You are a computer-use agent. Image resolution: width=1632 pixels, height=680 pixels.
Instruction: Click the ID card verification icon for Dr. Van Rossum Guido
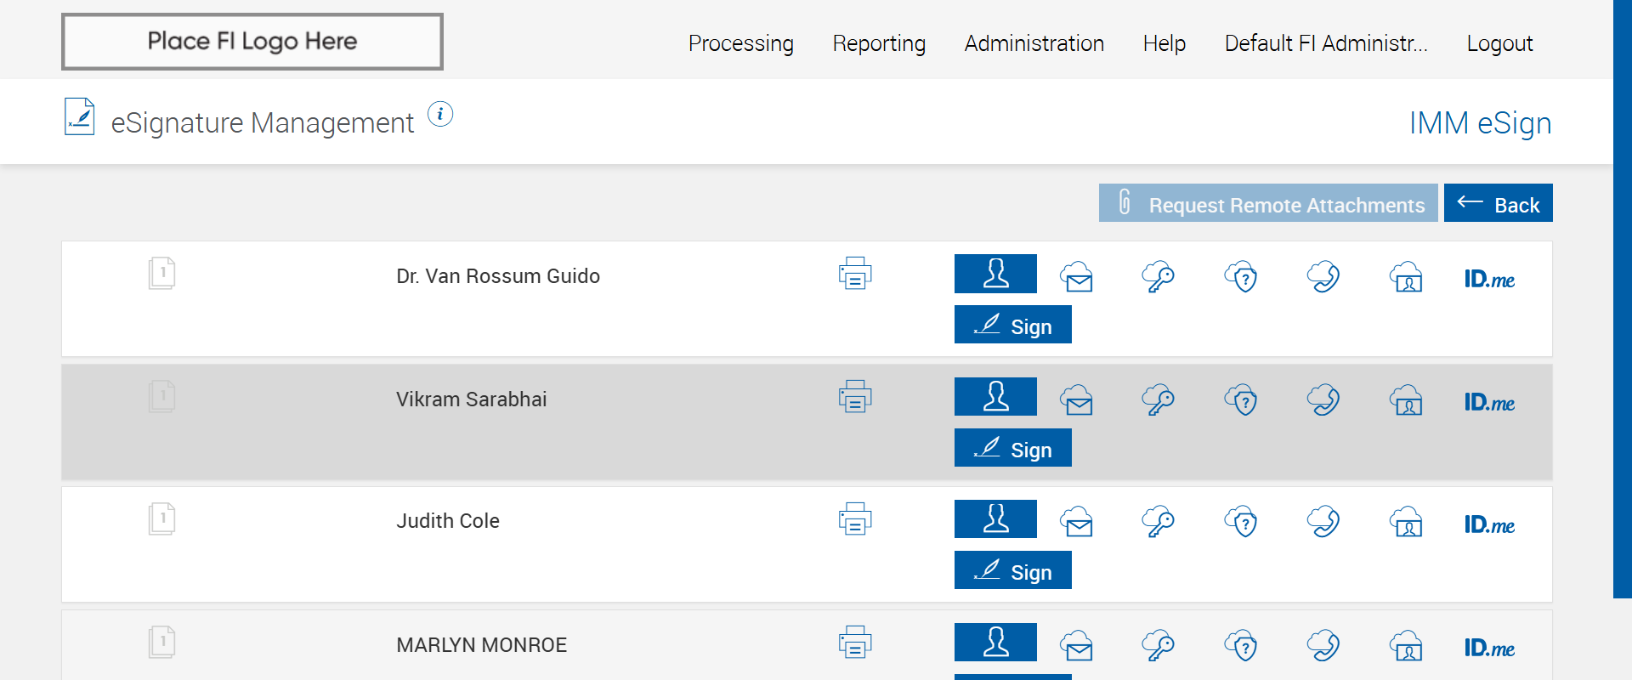1407,277
